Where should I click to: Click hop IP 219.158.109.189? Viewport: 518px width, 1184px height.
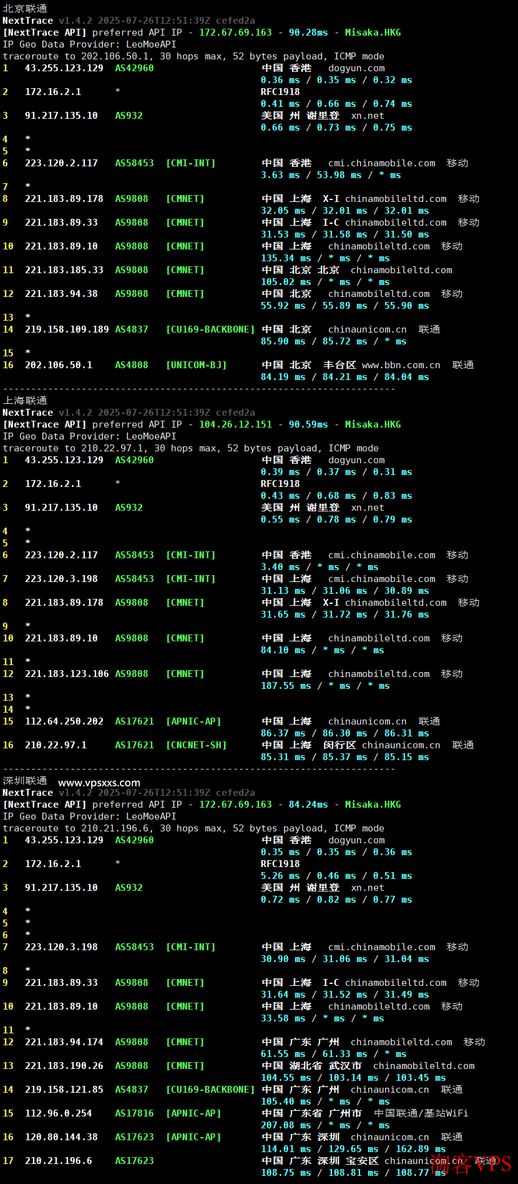click(67, 329)
